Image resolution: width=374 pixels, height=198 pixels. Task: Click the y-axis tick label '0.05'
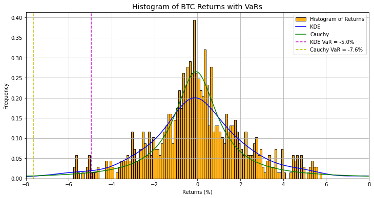[17, 159]
